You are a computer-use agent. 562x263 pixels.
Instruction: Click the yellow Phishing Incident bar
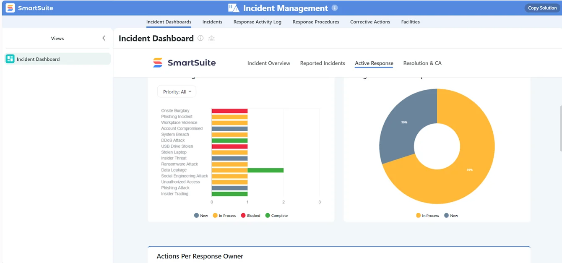[x=229, y=117]
